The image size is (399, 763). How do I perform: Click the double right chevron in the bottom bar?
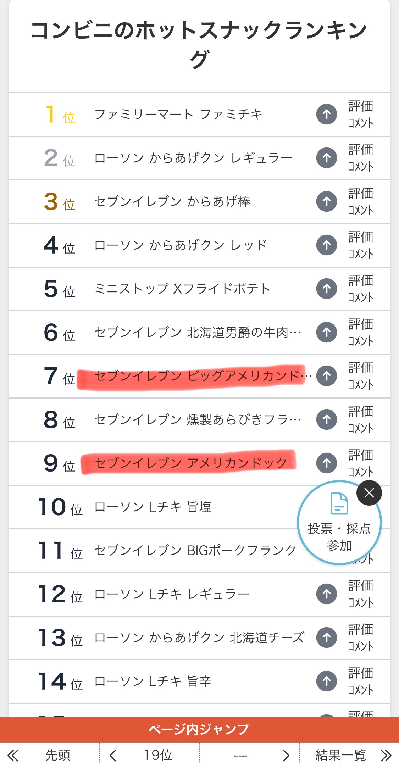386,755
